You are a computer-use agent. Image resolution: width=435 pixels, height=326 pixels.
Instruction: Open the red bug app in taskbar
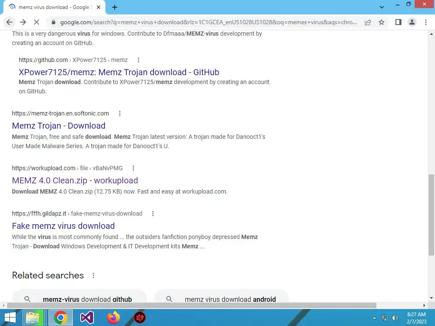139,318
